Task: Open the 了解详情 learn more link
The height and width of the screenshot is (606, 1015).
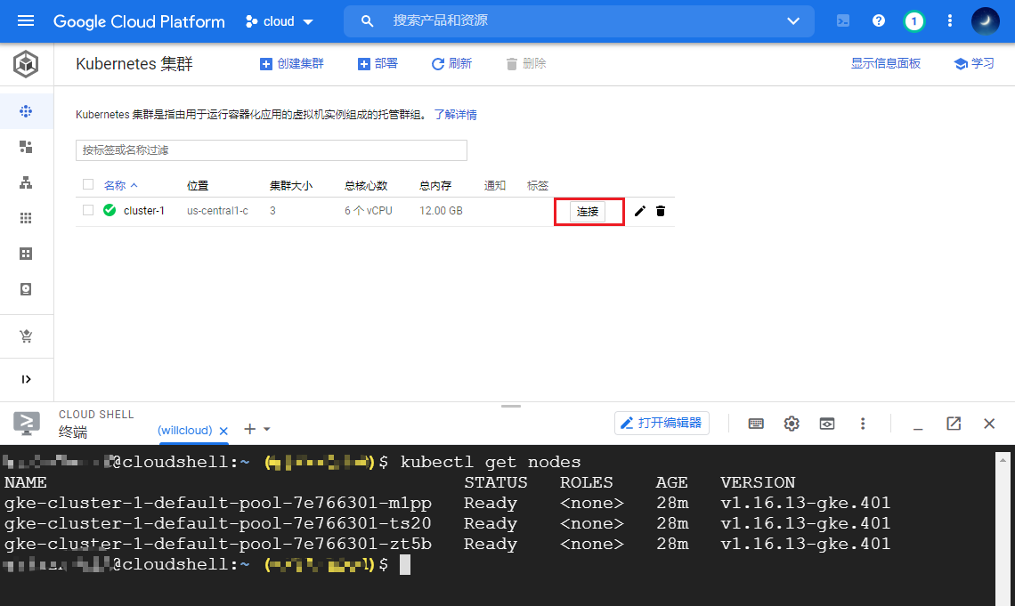Action: click(x=455, y=115)
